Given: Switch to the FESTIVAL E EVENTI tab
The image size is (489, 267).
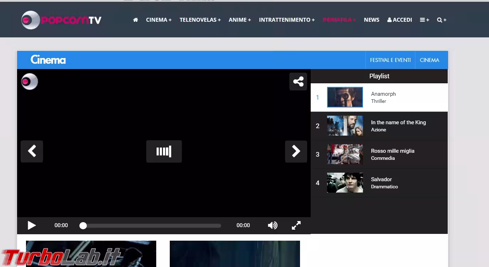Looking at the screenshot, I should [x=390, y=60].
